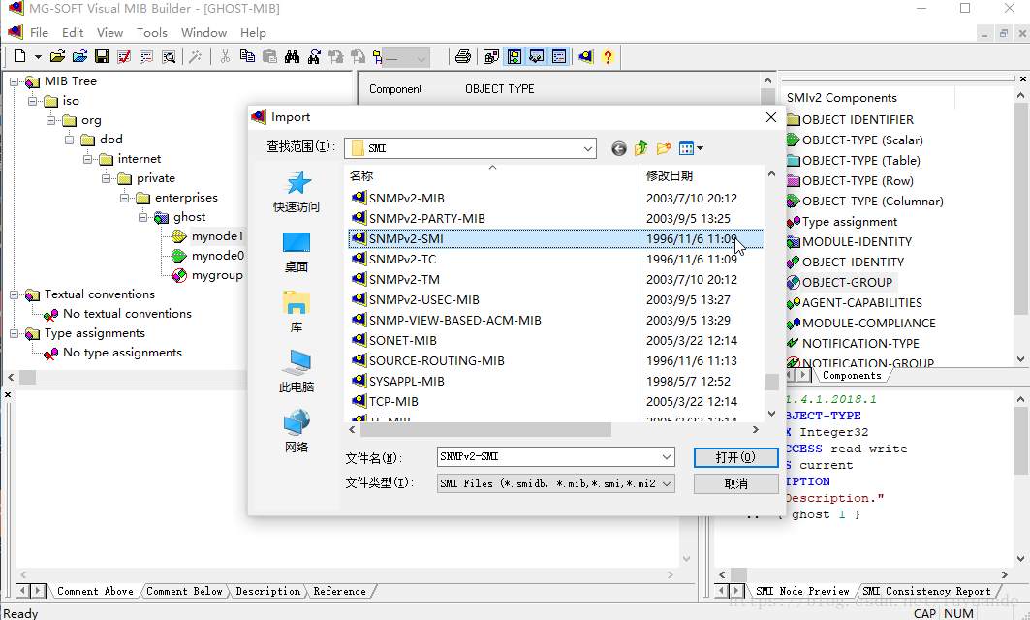The width and height of the screenshot is (1030, 620).
Task: Switch to SMI Consistency Report tab
Action: [926, 591]
